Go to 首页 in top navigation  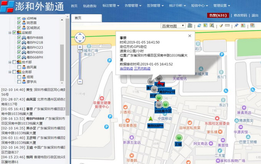(x=74, y=6)
